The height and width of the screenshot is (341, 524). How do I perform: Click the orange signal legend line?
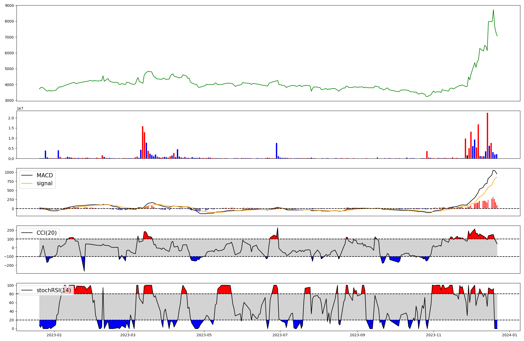click(27, 184)
